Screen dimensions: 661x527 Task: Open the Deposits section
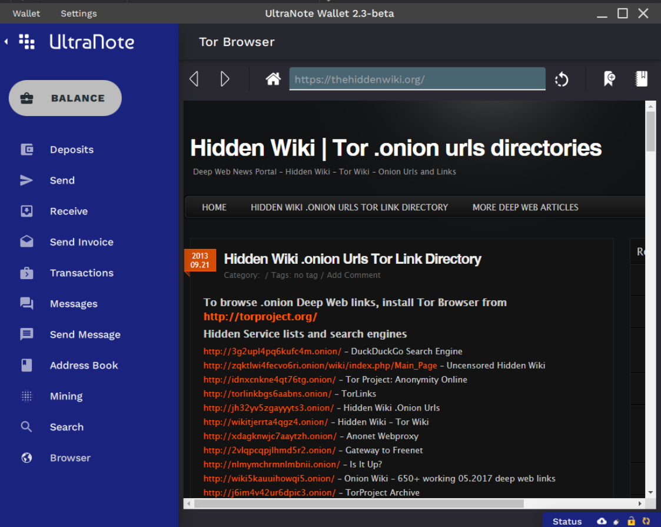(72, 150)
